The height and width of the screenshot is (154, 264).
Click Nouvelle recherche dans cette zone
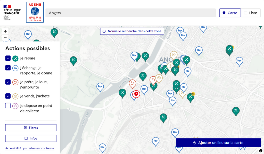click(132, 31)
